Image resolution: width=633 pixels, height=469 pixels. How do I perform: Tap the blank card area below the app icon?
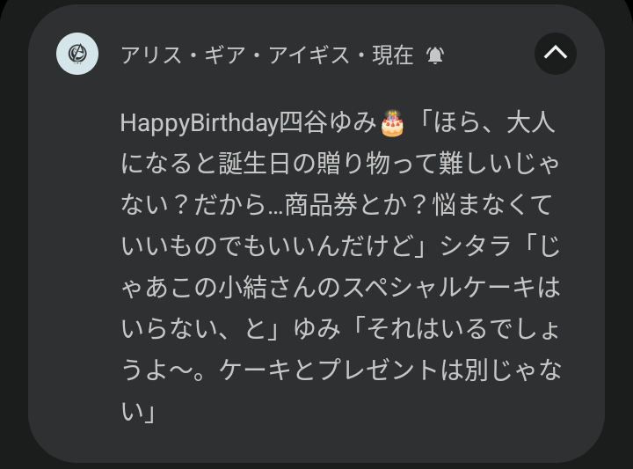click(x=76, y=264)
